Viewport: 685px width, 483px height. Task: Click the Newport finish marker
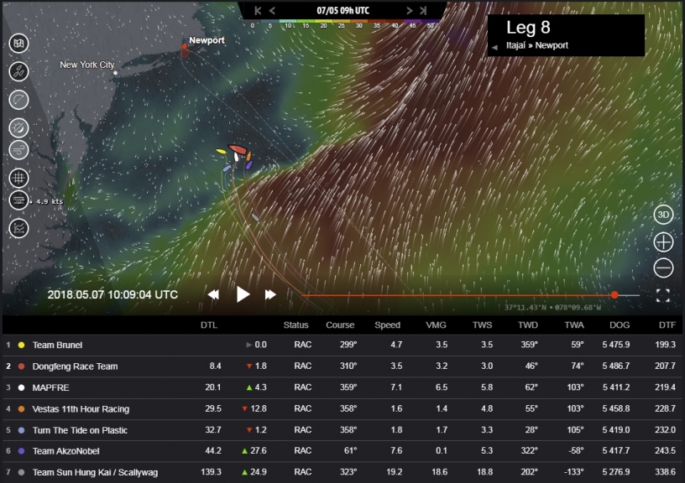(185, 47)
